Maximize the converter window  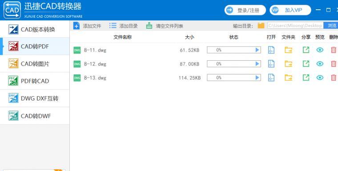pos(328,10)
